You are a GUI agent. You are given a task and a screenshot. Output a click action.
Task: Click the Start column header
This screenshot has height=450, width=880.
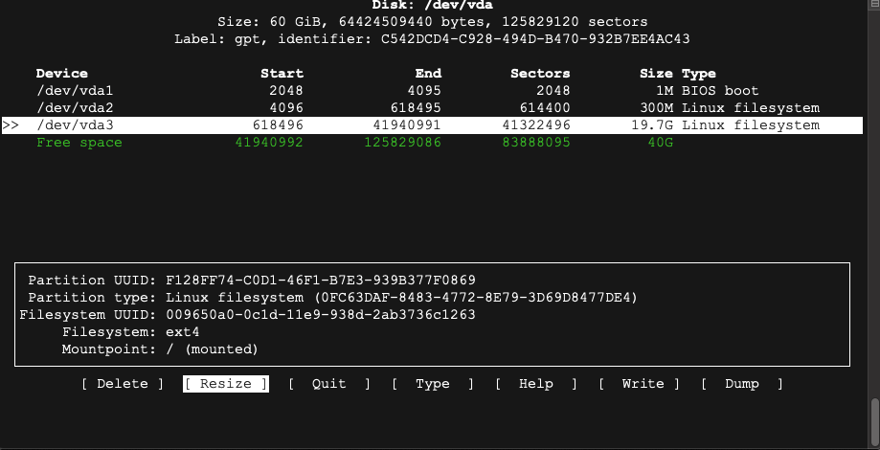click(282, 74)
